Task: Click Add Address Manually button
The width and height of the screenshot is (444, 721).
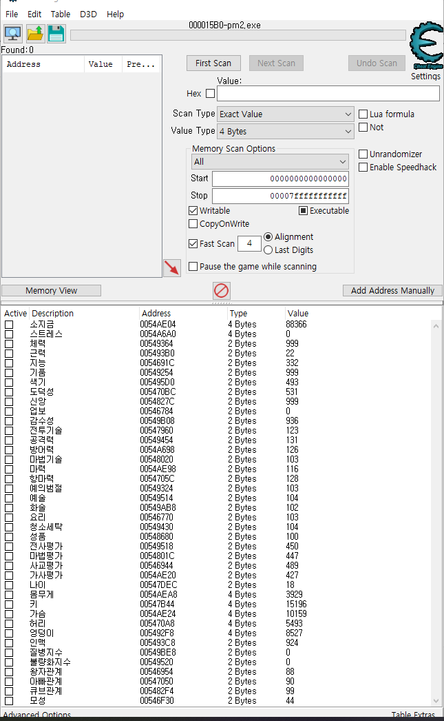Action: click(392, 291)
